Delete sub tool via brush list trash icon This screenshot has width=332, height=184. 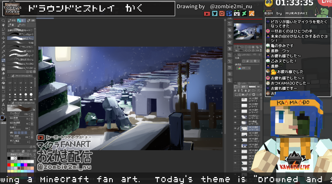pos(34,72)
